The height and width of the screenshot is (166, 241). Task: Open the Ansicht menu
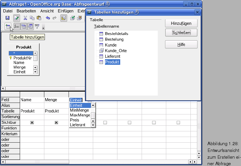click(47, 11)
